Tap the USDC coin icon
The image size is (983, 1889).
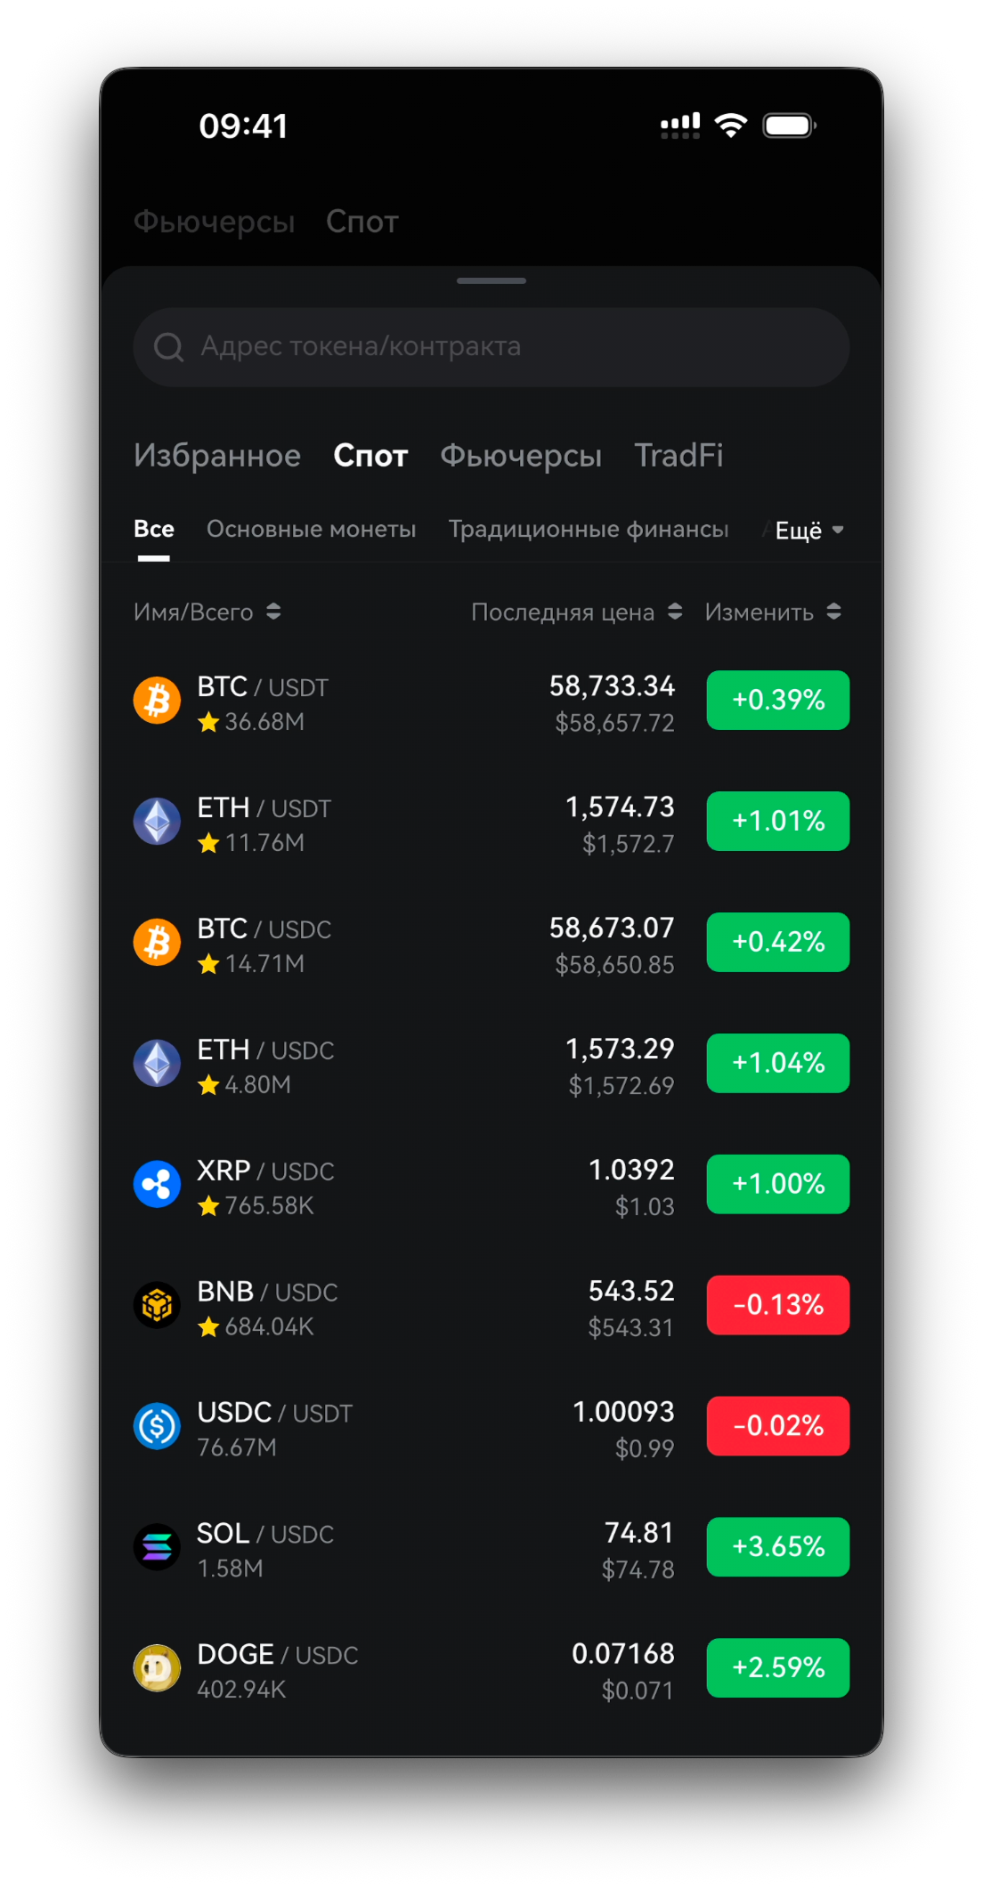tap(157, 1427)
